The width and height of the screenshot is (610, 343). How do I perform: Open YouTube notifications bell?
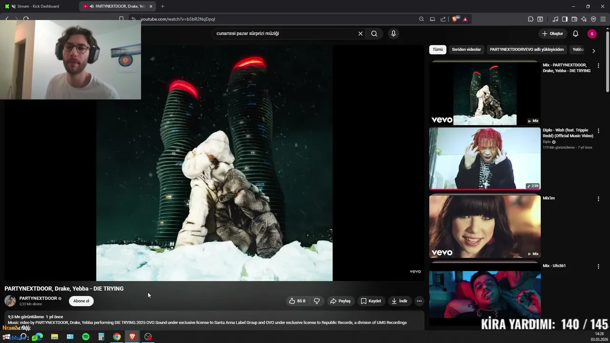coord(575,33)
